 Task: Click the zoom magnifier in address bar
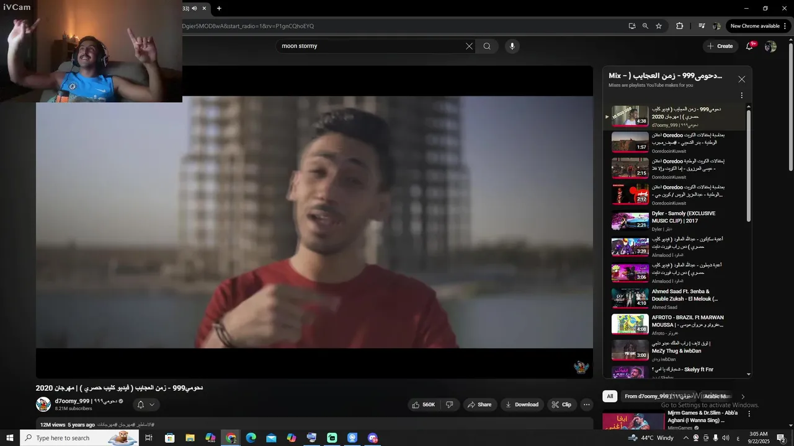pos(645,26)
